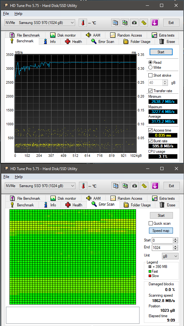The height and width of the screenshot is (326, 184).
Task: Click Exit button in upper window
Action: click(x=171, y=23)
